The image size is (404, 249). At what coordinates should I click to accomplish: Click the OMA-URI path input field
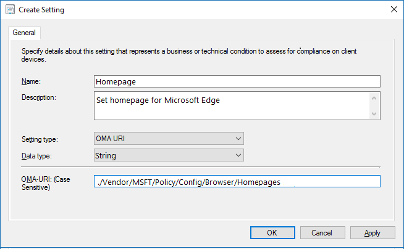[237, 181]
